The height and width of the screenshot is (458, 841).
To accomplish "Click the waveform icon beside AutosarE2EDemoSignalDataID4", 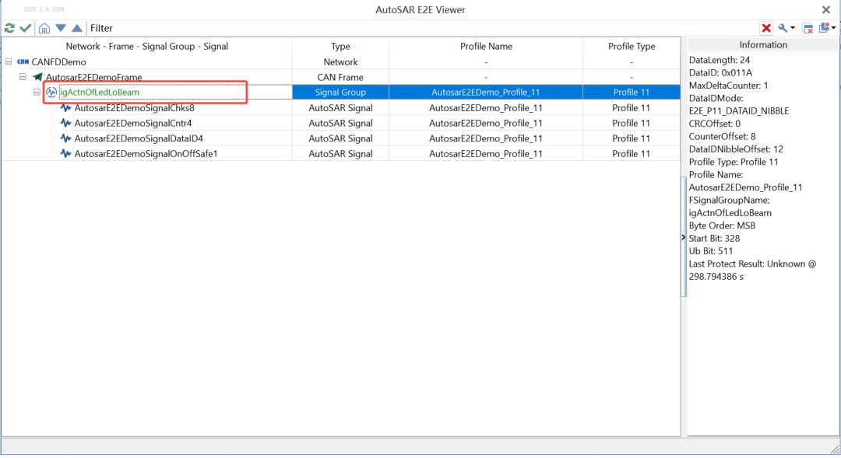I will coord(66,138).
